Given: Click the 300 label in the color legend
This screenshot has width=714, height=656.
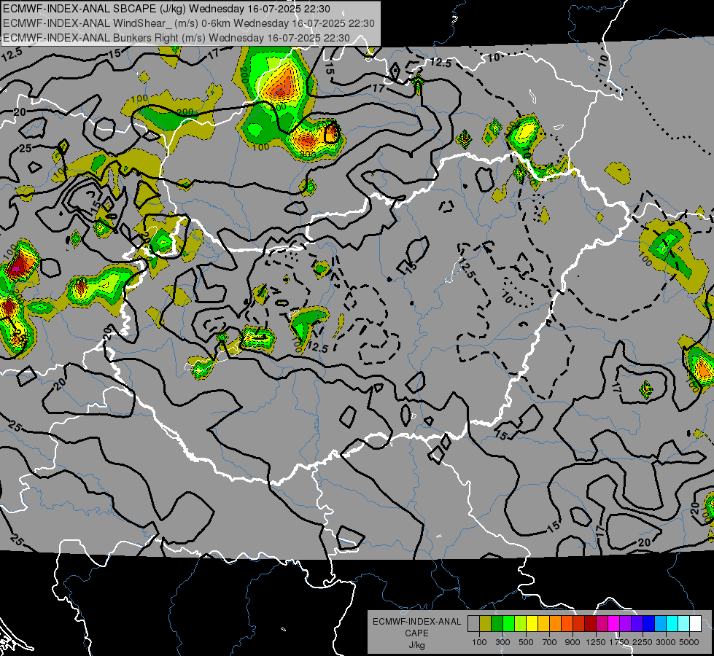Looking at the screenshot, I should coord(502,642).
